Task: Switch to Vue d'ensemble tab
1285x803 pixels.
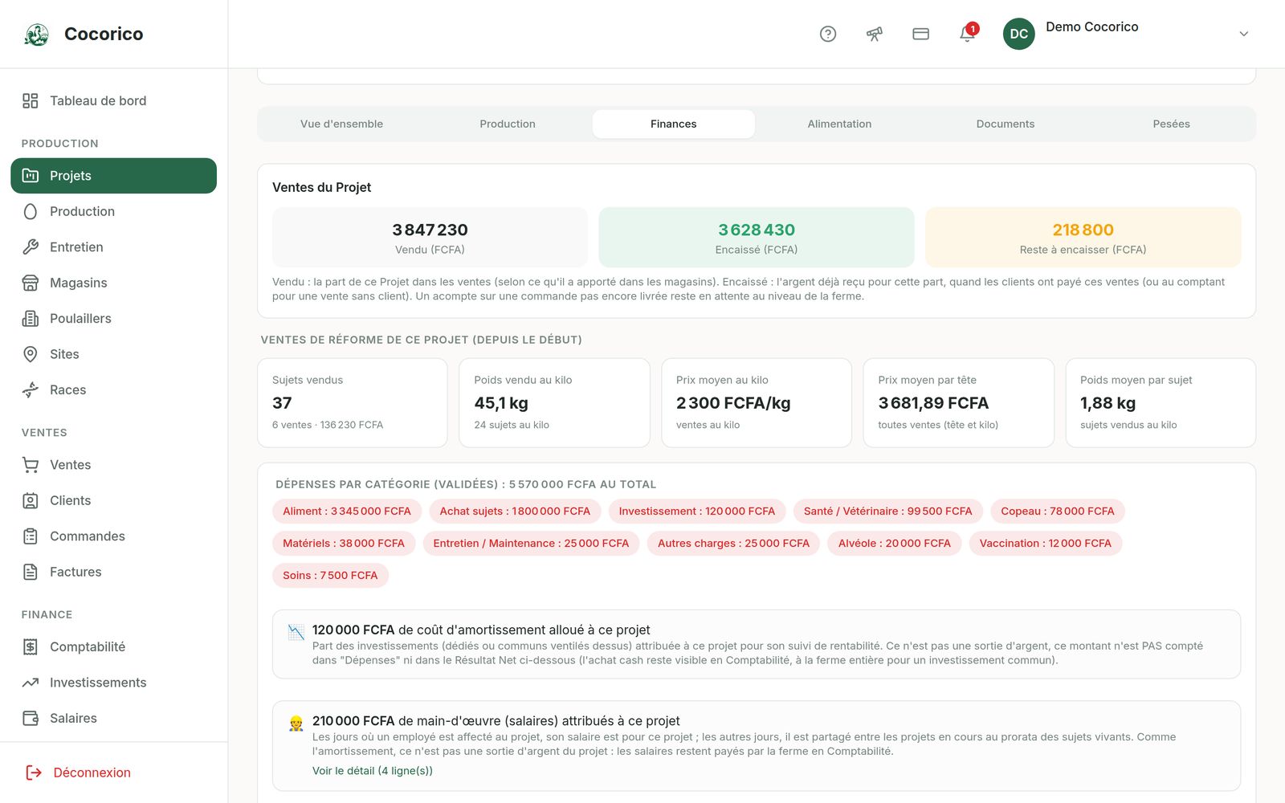Action: (341, 124)
